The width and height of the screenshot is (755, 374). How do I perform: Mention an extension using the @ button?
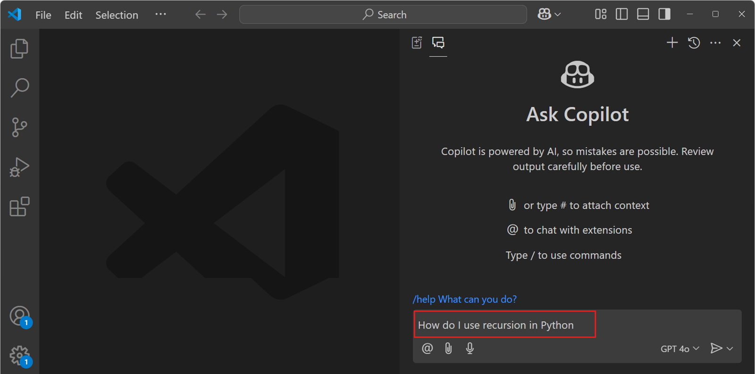427,348
